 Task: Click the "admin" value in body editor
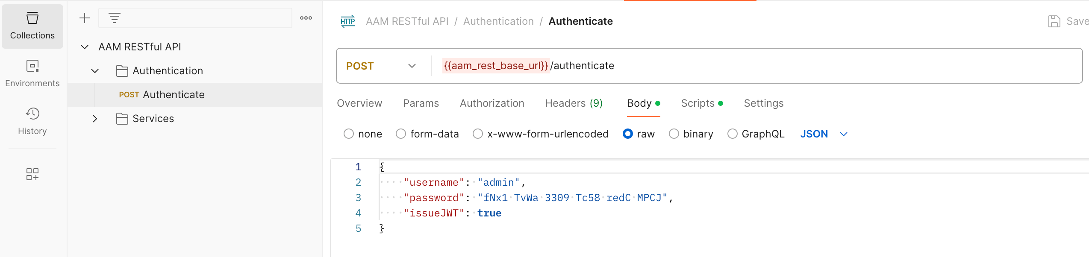click(498, 183)
